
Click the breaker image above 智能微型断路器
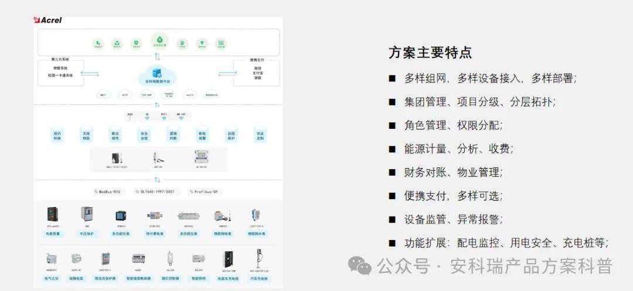point(138,259)
